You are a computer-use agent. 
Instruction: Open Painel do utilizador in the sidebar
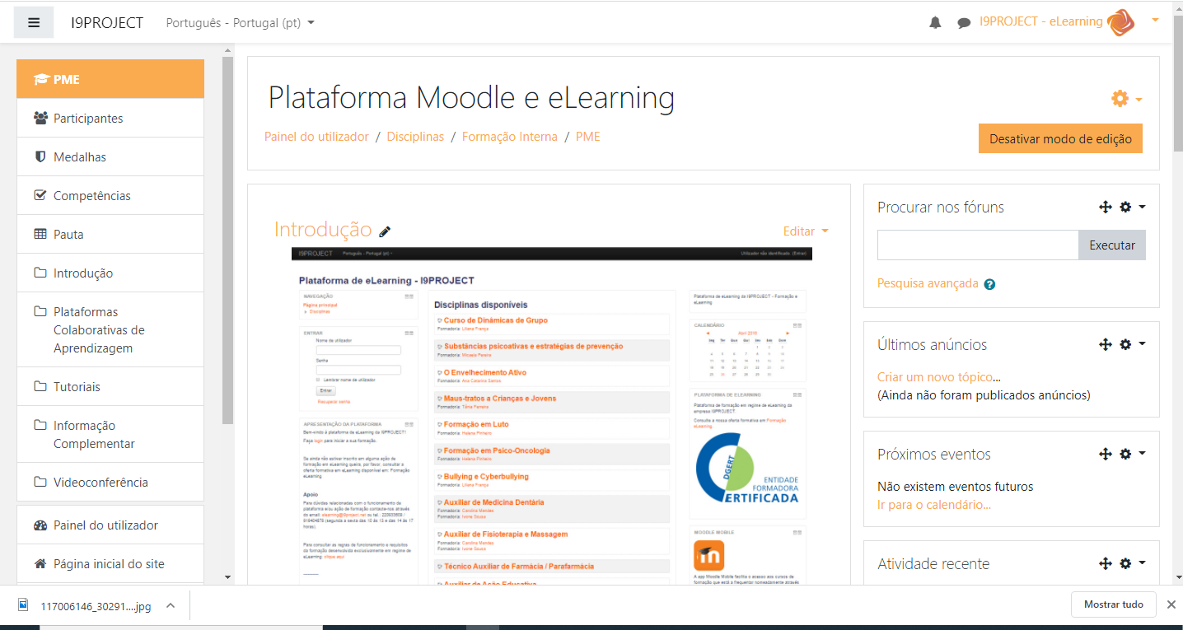110,525
